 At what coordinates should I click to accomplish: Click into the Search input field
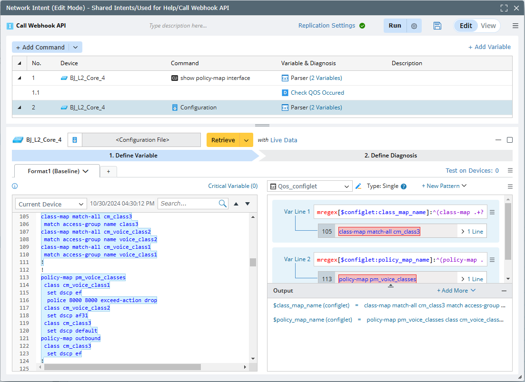coord(188,204)
